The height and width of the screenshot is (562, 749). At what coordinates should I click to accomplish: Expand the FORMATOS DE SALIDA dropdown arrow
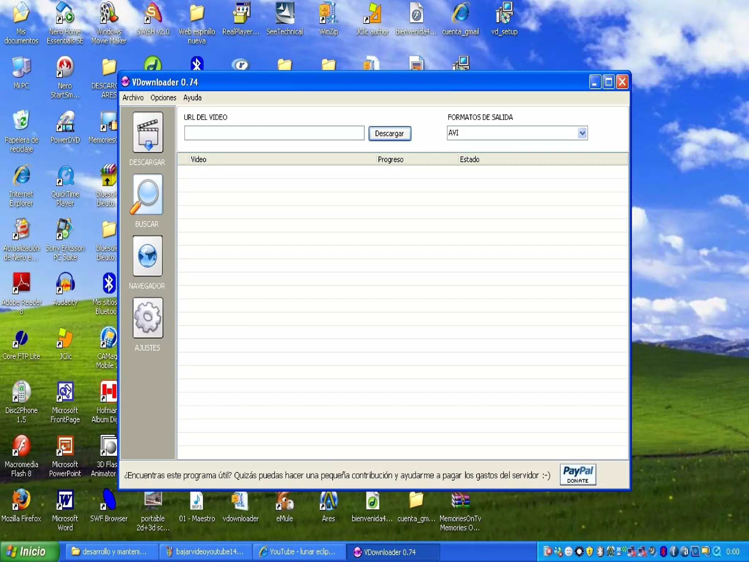tap(582, 133)
